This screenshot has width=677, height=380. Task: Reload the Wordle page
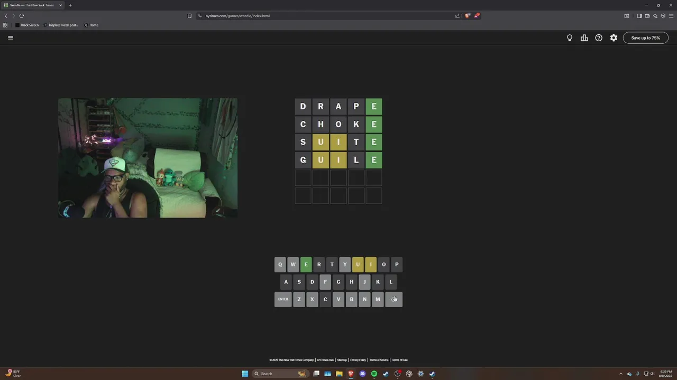(x=22, y=16)
